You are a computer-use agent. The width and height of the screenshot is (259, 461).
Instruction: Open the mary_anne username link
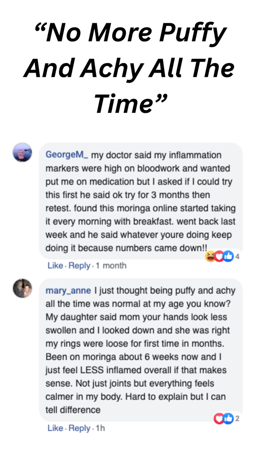[68, 291]
